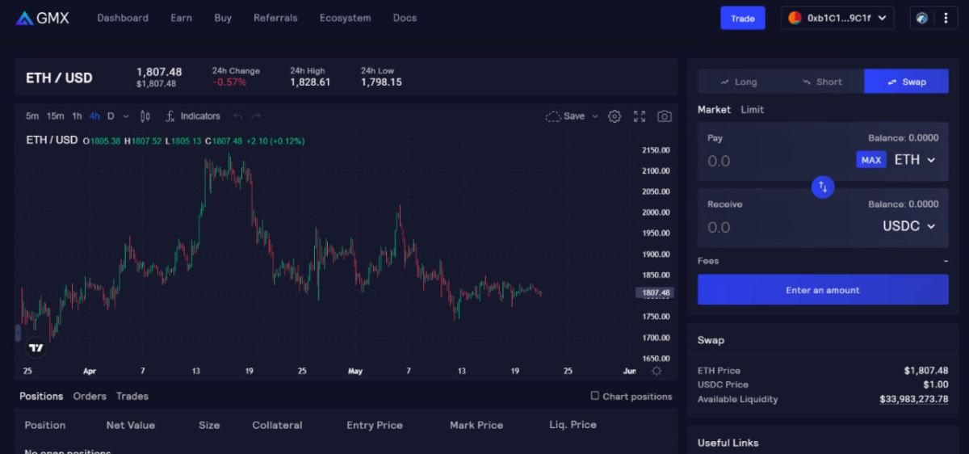Click the left chart pane handle
This screenshot has height=454, width=969.
[x=18, y=333]
